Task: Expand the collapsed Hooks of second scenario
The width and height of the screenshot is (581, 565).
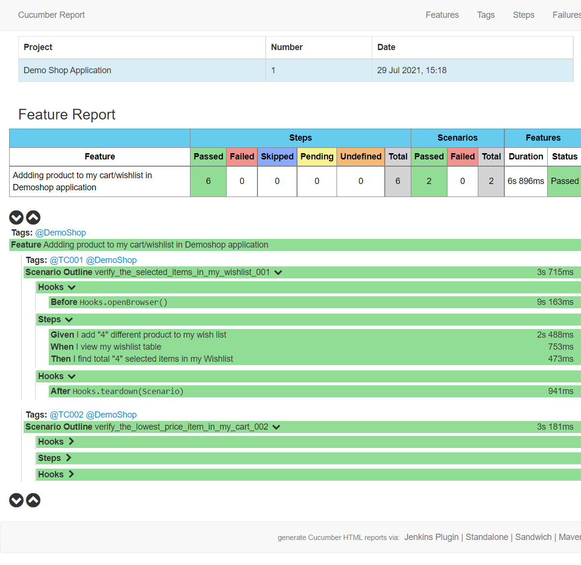Action: (x=71, y=442)
